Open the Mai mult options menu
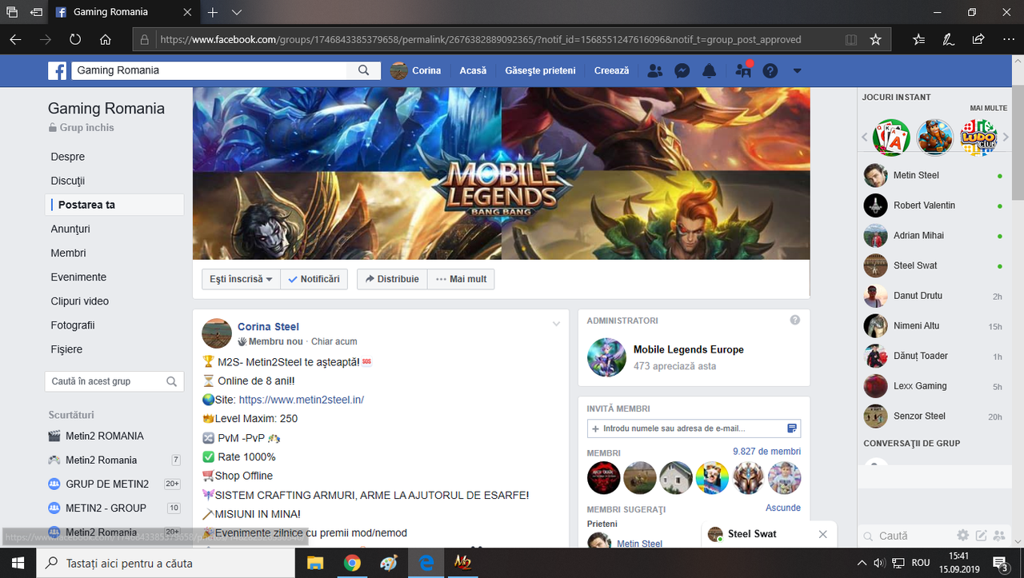 461,279
